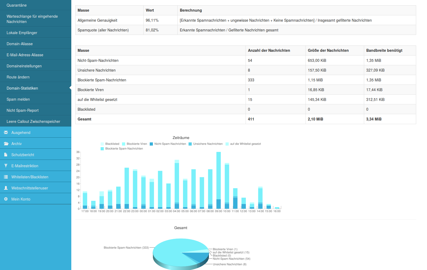Click the list icon beside Whitelisten/Blacklisten
Viewport: 427px width, 270px height.
(6, 177)
